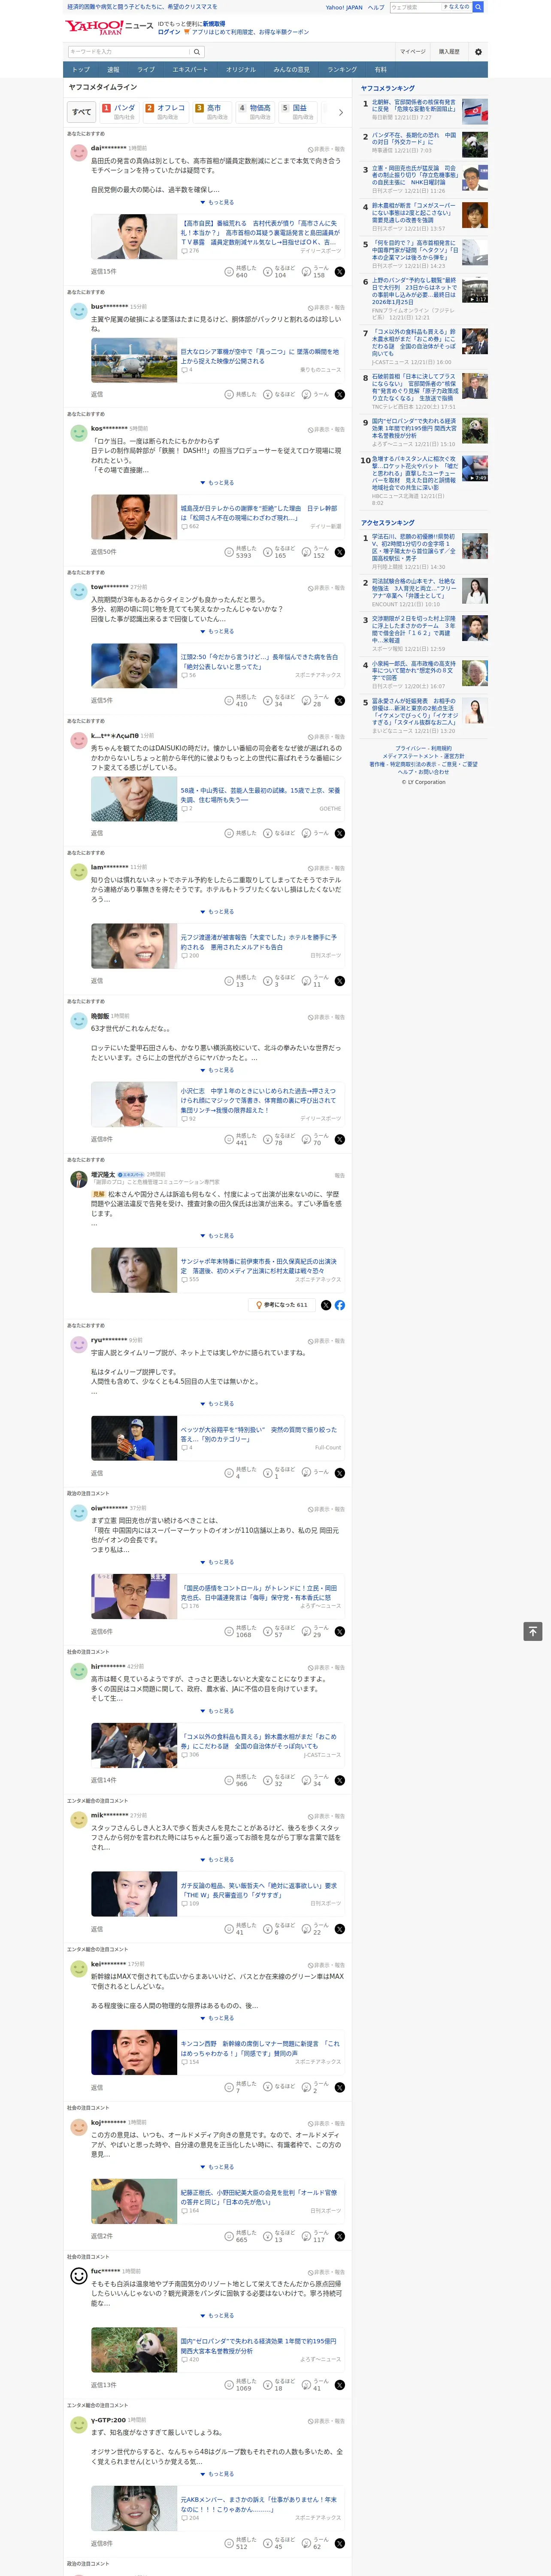The width and height of the screenshot is (551, 2576).
Task: Share 増沢隆太's comment on X
Action: click(326, 1305)
